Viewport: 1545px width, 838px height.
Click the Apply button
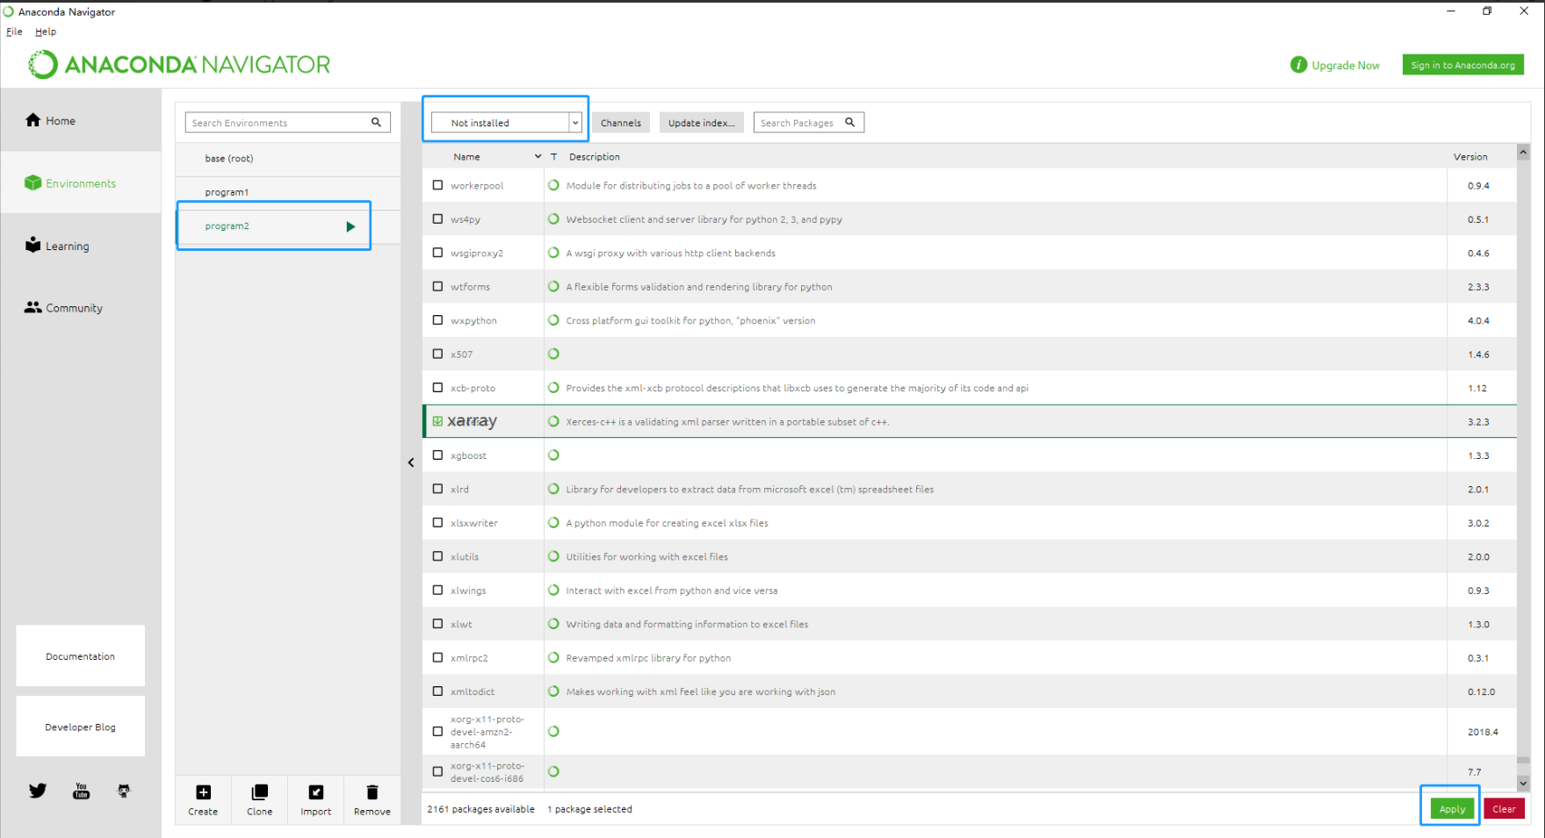pyautogui.click(x=1452, y=809)
